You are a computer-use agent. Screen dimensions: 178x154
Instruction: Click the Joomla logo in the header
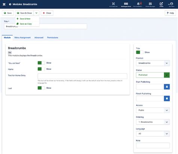[x=4, y=4]
